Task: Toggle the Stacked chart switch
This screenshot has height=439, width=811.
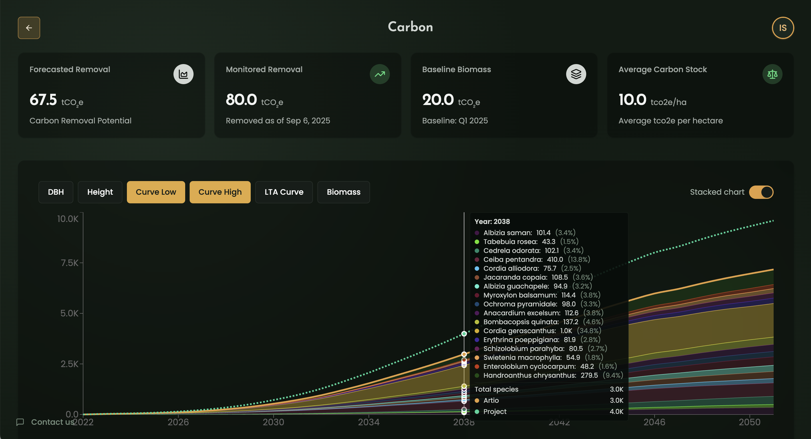Action: pos(761,192)
